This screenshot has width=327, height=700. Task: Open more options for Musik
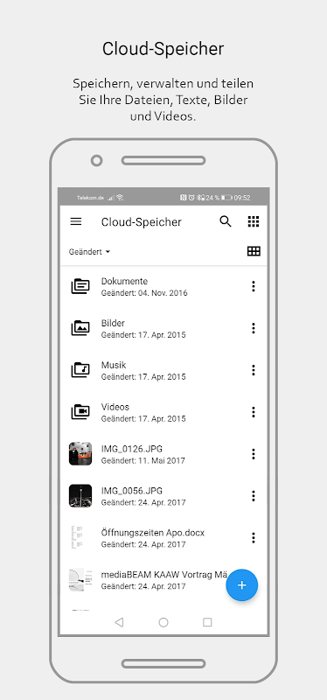(x=254, y=370)
